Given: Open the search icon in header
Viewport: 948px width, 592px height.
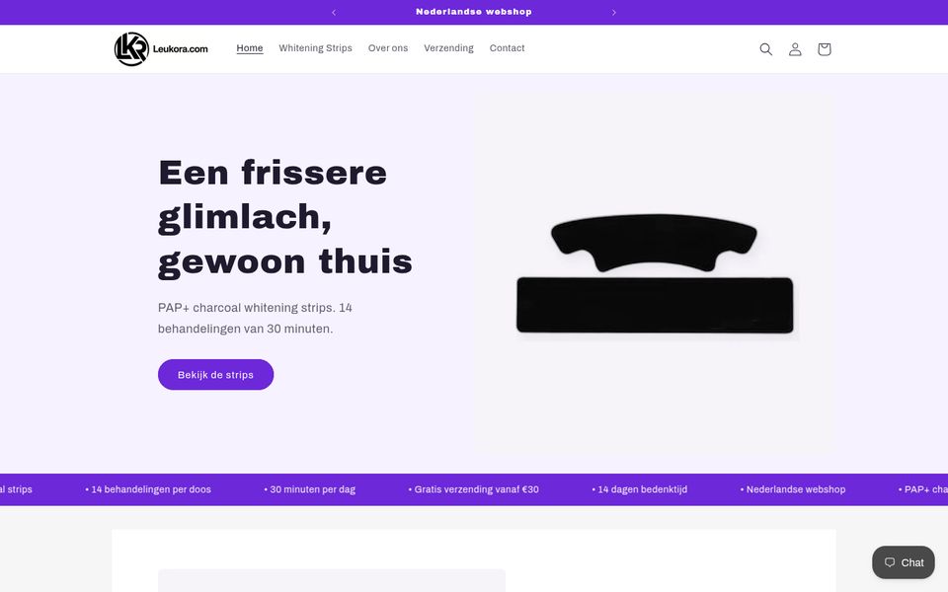Looking at the screenshot, I should coord(766,49).
